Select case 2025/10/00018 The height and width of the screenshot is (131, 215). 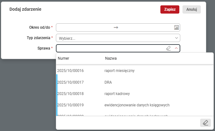tap(70, 93)
